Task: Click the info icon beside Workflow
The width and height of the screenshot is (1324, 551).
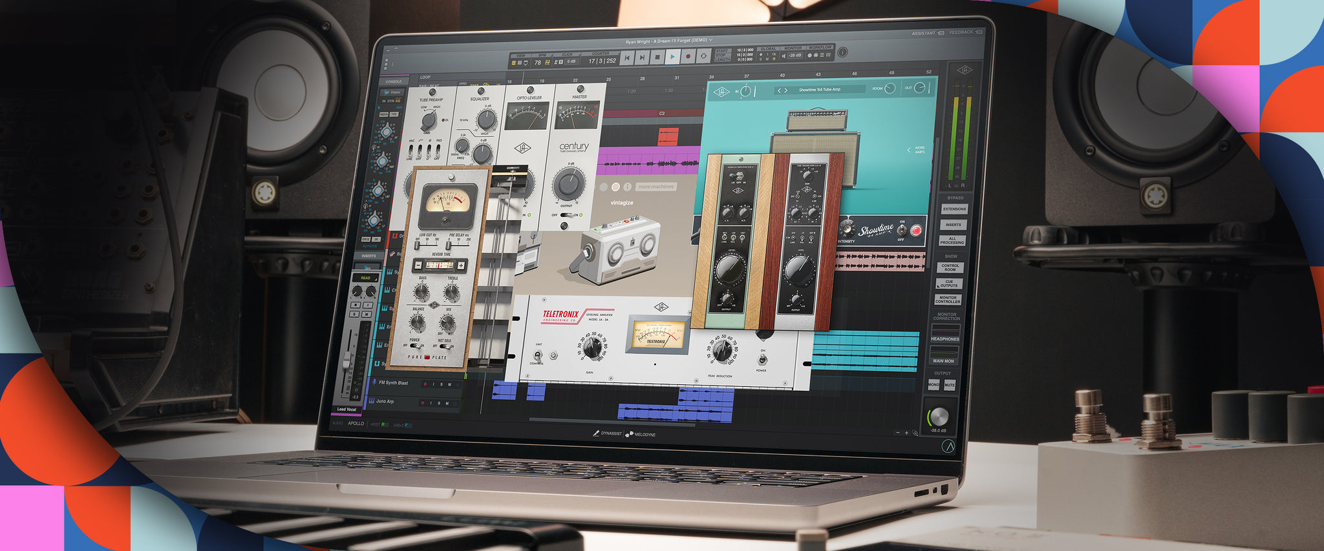Action: (x=842, y=52)
